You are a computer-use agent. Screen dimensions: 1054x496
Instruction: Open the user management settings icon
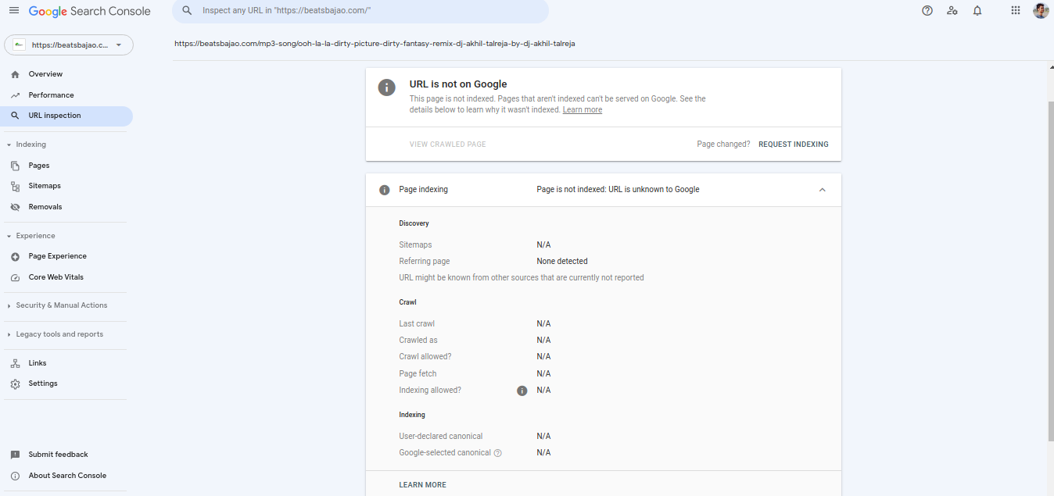952,11
